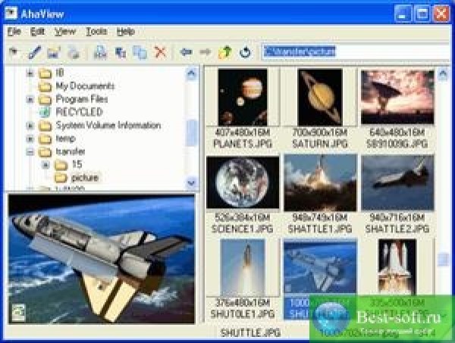Click the AhaView app icon in title bar
455x343 pixels.
tap(11, 14)
